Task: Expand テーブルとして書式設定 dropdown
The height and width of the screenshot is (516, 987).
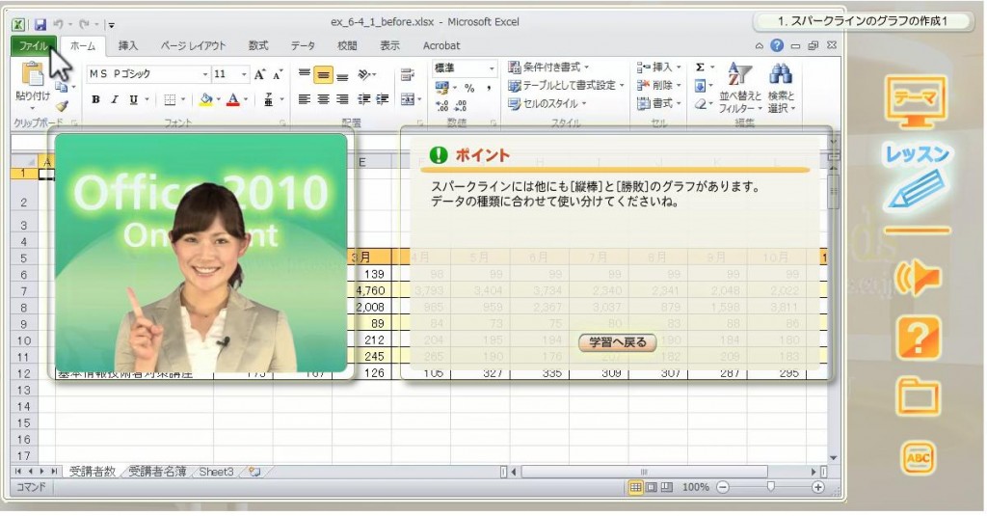Action: [x=566, y=85]
